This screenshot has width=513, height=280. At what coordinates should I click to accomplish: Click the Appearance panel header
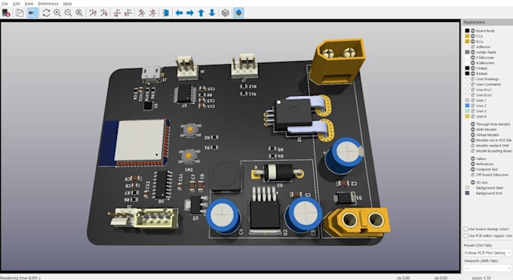(487, 22)
